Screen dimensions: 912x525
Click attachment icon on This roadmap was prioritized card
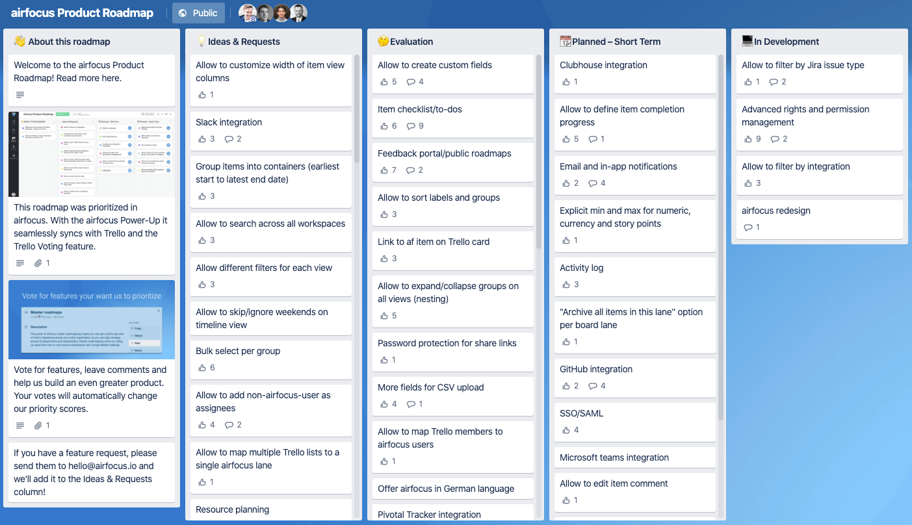point(38,263)
